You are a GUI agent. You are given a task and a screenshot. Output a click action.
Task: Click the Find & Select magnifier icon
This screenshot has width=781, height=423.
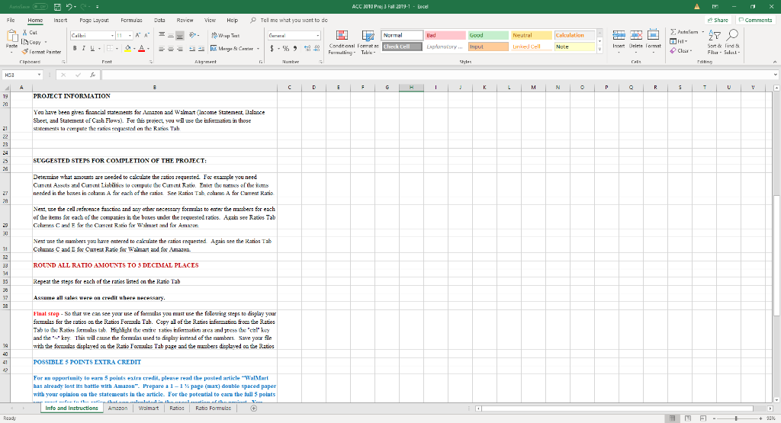tap(731, 35)
